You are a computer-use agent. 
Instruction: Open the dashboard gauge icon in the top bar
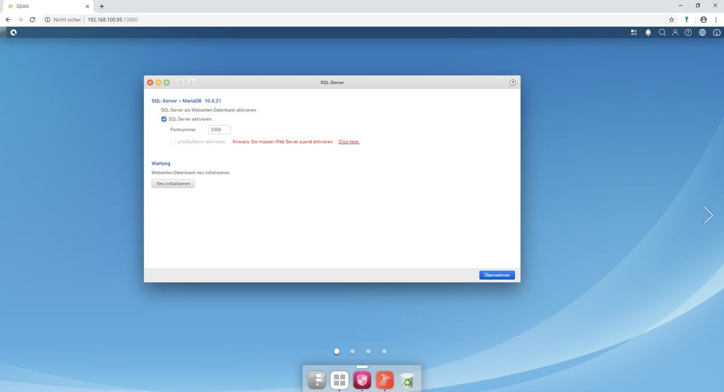coord(717,32)
